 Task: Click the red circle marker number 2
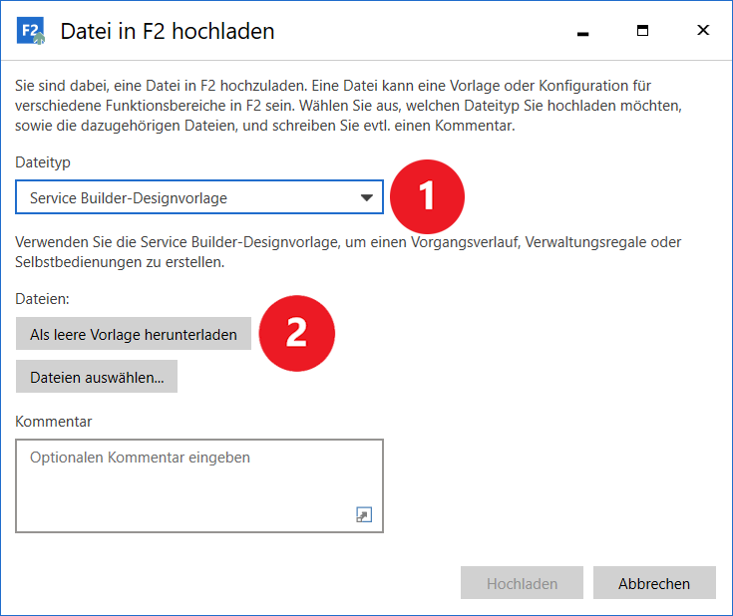click(x=296, y=334)
